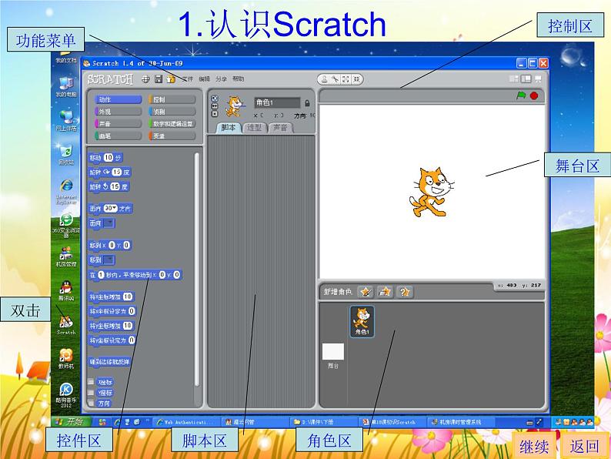611x459 pixels.
Task: Click the Web Authentication taskbar item
Action: pyautogui.click(x=185, y=422)
